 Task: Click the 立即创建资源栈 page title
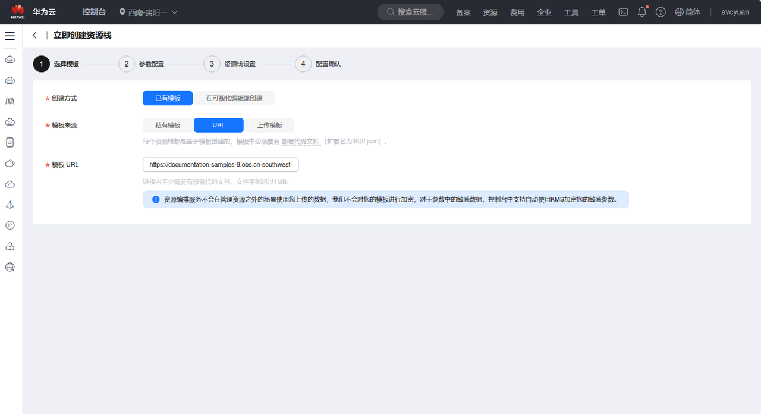pos(83,35)
